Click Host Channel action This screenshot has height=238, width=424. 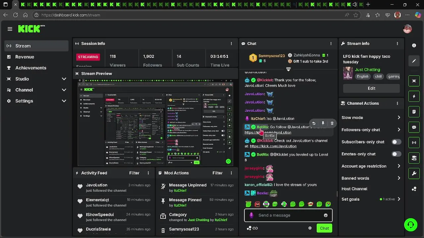[x=354, y=189]
